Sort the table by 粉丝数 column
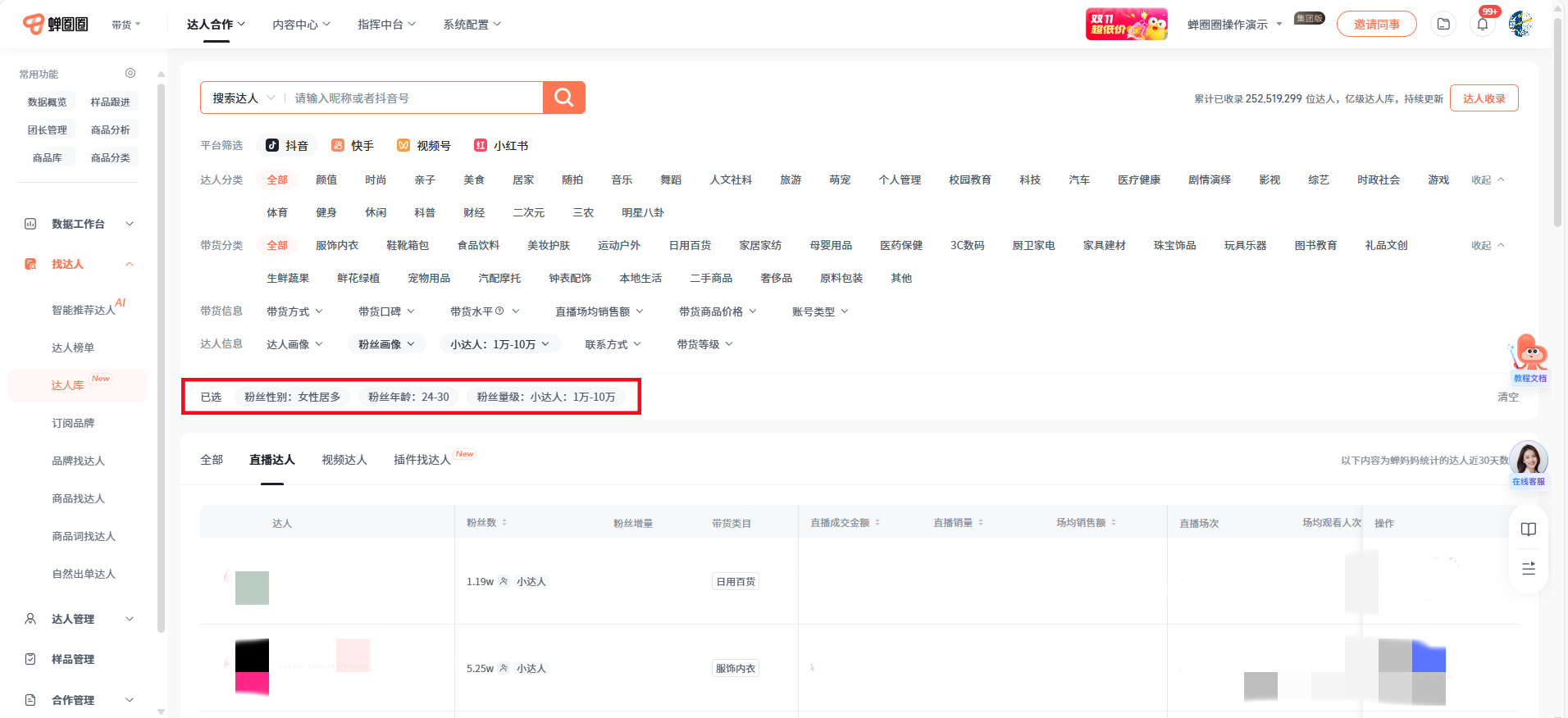This screenshot has width=1568, height=718. 487,523
